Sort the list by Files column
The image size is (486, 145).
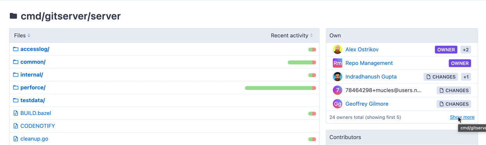pos(22,35)
